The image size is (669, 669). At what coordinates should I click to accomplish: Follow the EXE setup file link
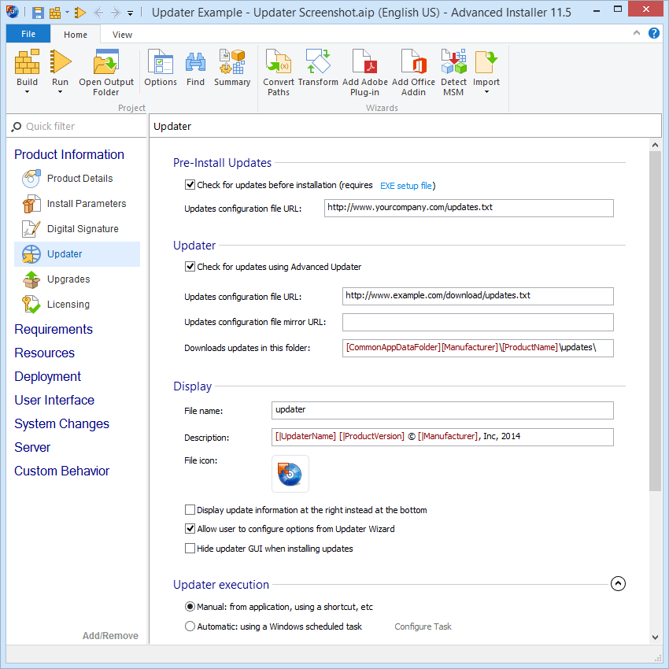tap(405, 186)
